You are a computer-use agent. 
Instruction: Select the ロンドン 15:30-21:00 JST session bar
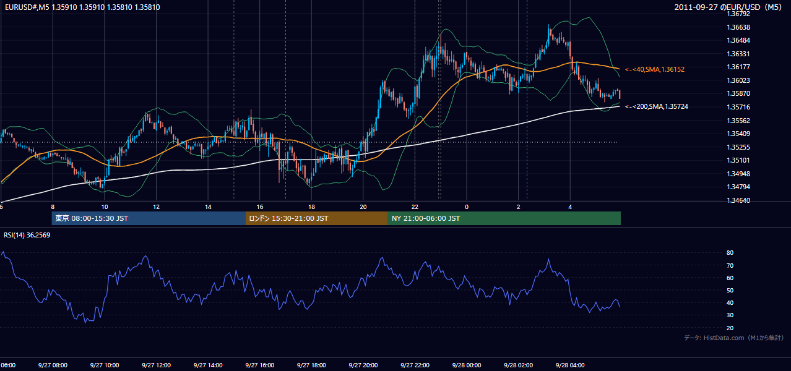tap(317, 218)
